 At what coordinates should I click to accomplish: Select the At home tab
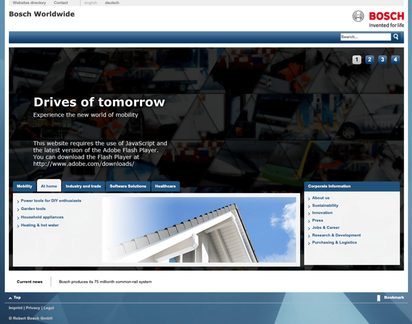click(49, 186)
